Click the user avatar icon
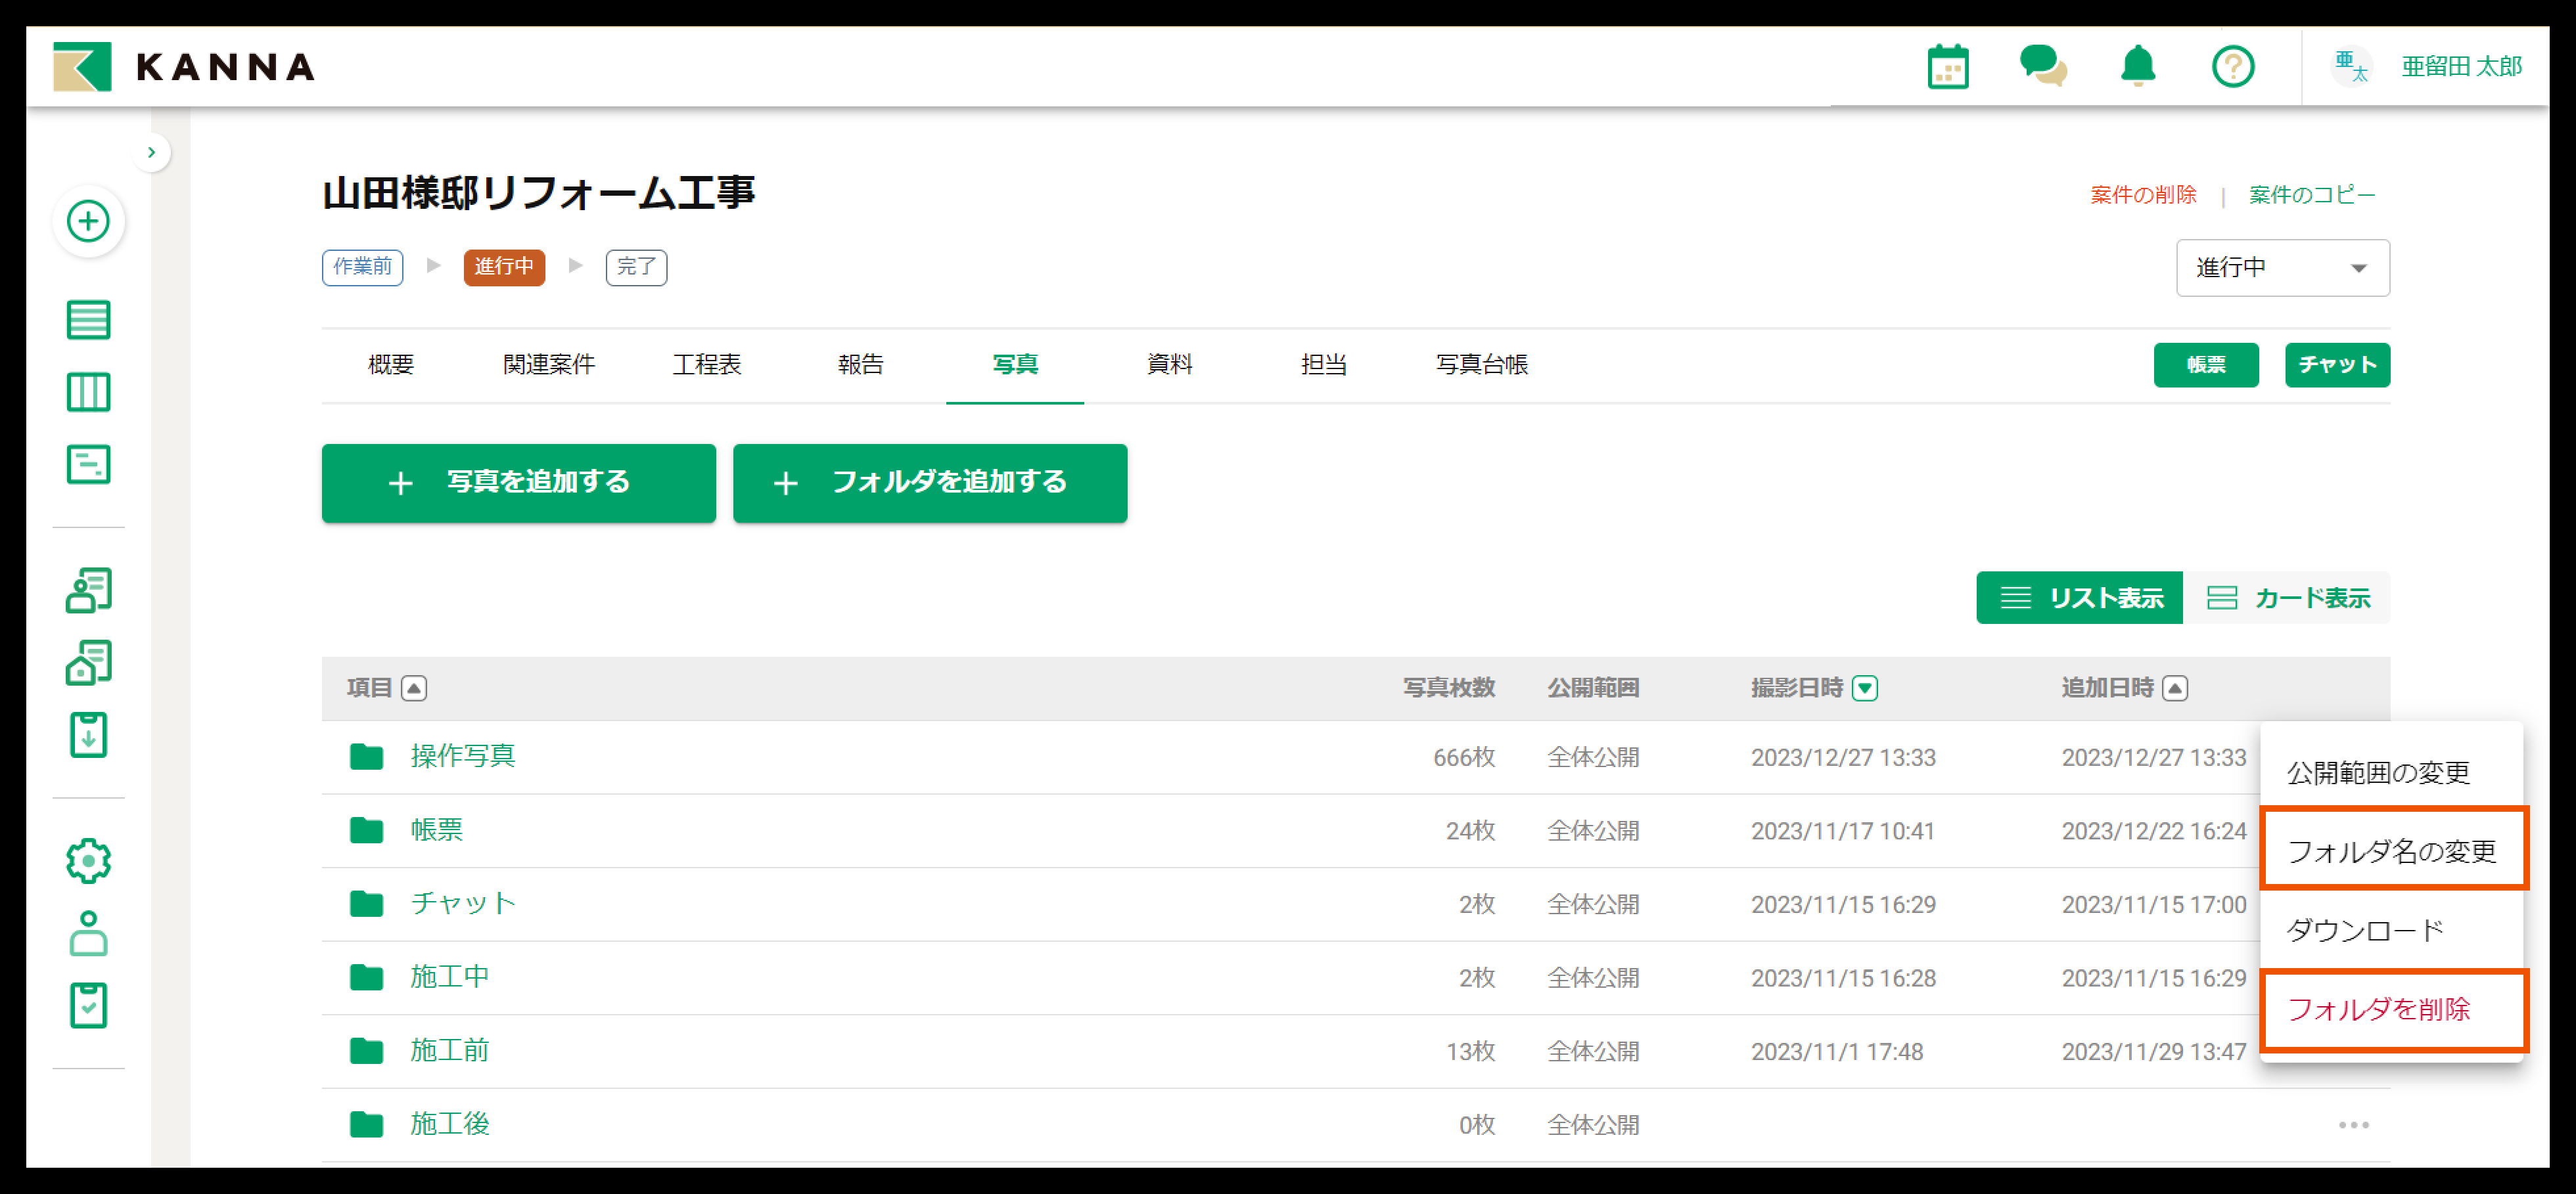Viewport: 2576px width, 1194px height. [2350, 67]
